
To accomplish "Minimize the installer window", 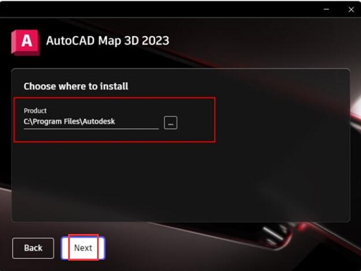I will pos(326,9).
